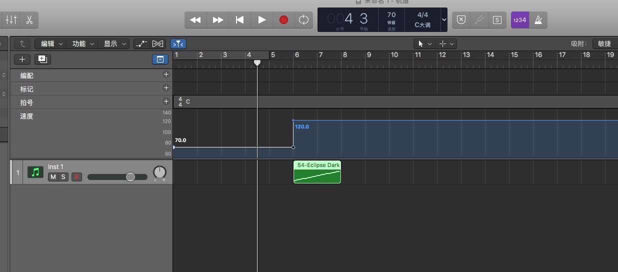Open the Tuner with the tuning fork icon

[479, 20]
